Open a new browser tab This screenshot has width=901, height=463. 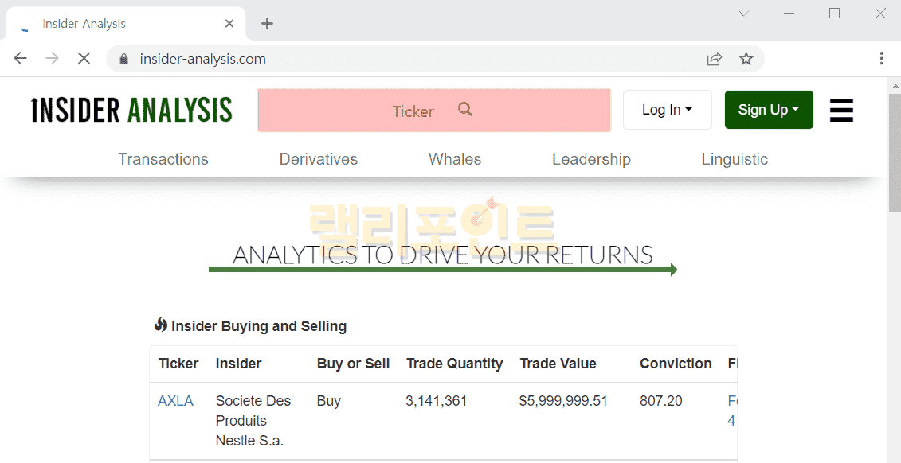coord(267,24)
